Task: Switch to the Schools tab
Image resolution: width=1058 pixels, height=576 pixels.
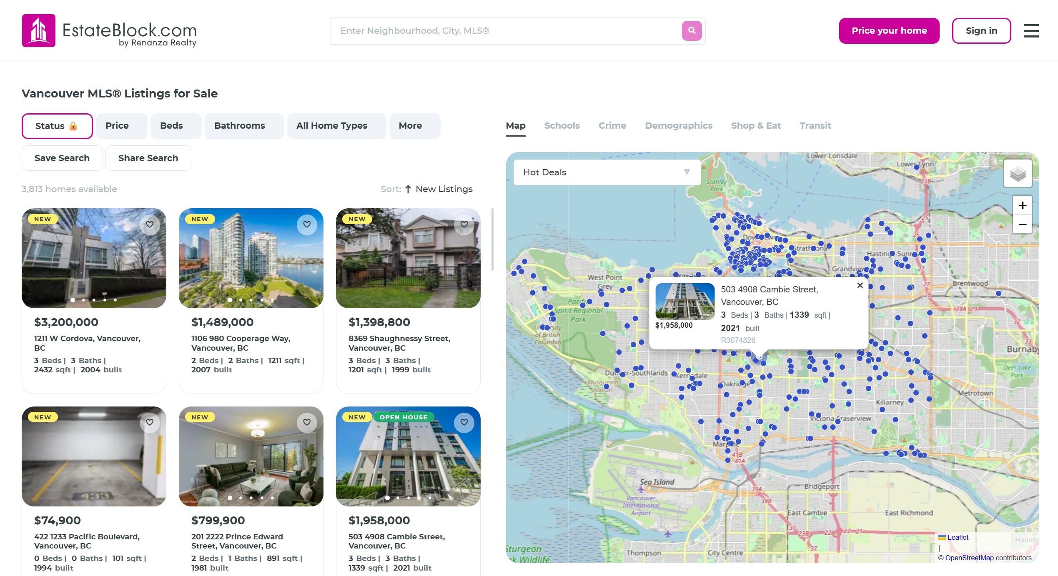Action: [x=562, y=126]
